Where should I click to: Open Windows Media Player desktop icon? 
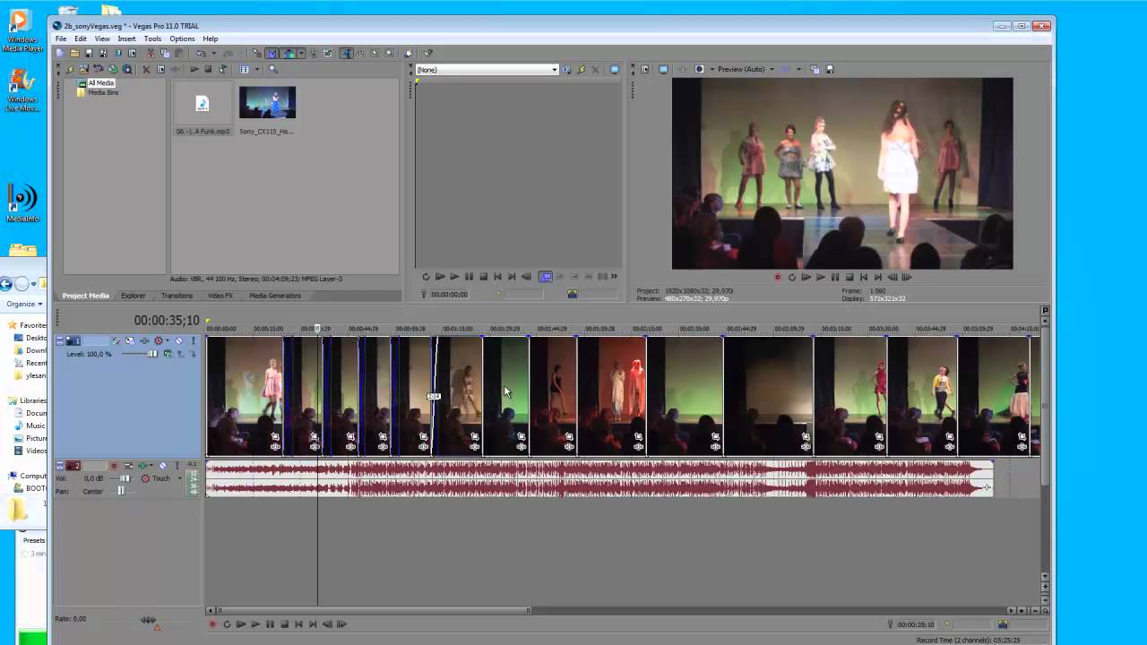[x=22, y=30]
